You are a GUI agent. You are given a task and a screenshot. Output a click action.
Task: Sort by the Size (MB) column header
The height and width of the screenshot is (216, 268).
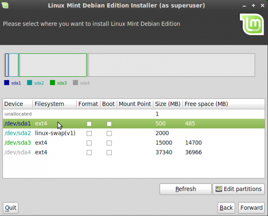tap(168, 104)
